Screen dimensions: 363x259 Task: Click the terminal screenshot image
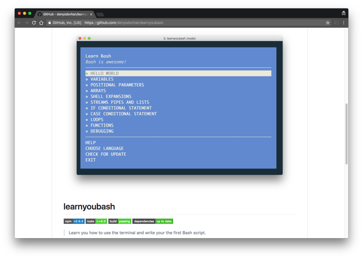[180, 105]
